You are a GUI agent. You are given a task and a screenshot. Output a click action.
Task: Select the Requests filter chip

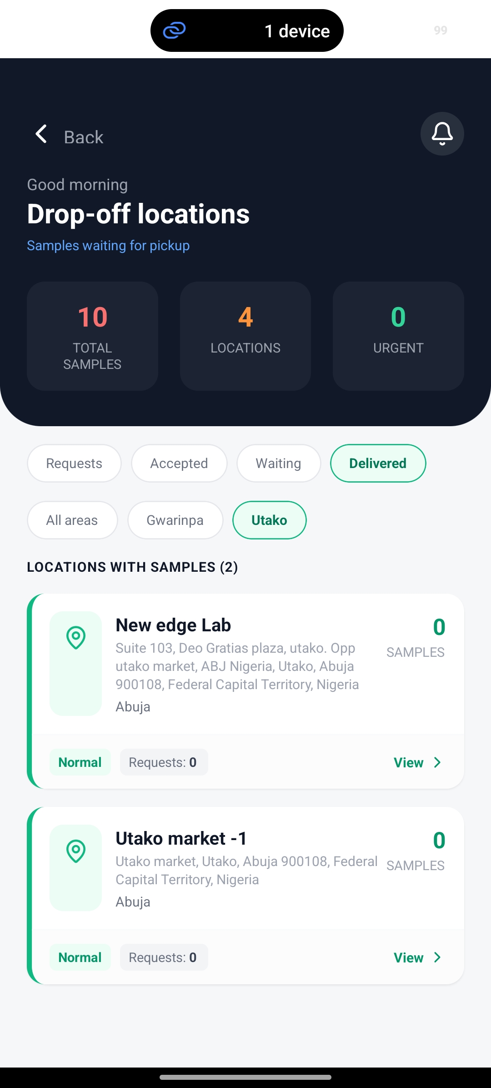click(x=74, y=463)
